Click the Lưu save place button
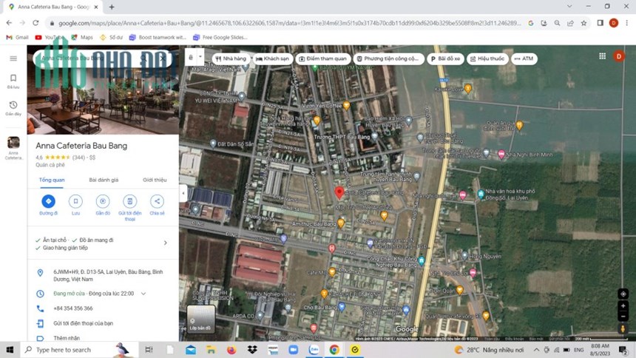Viewport: 636px width, 358px height. point(75,205)
